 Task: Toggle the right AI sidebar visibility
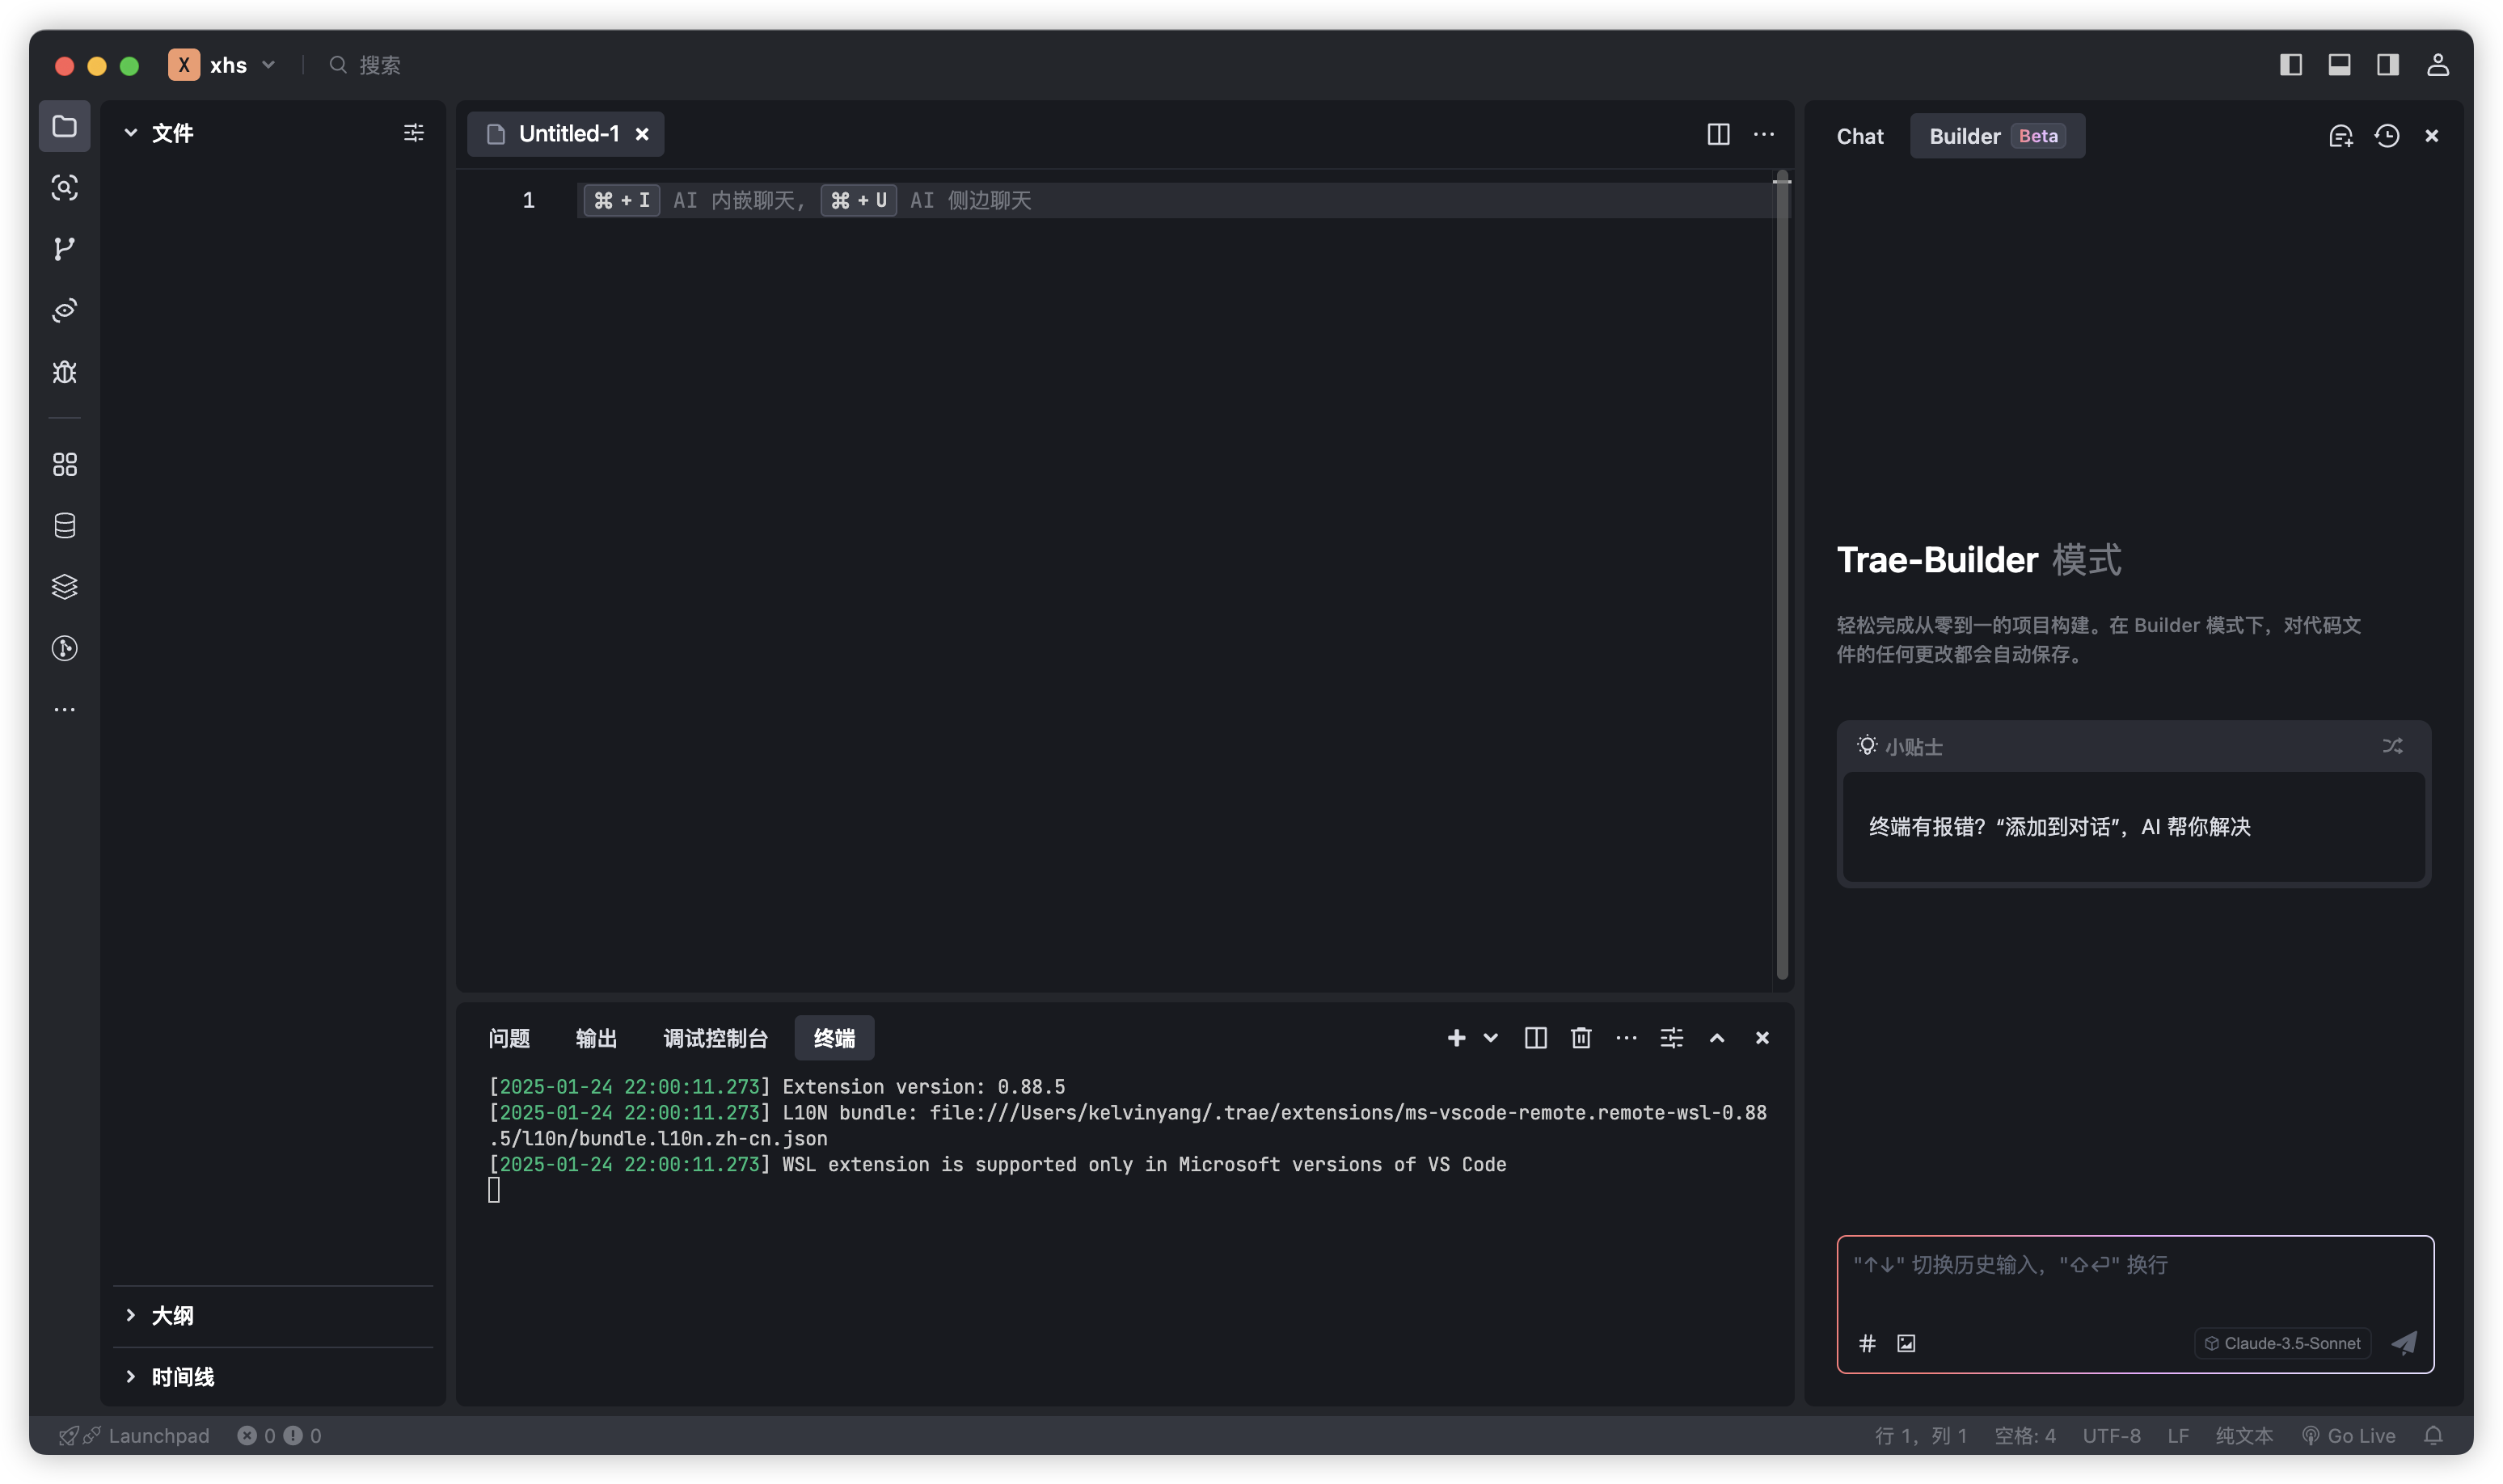[x=2388, y=65]
